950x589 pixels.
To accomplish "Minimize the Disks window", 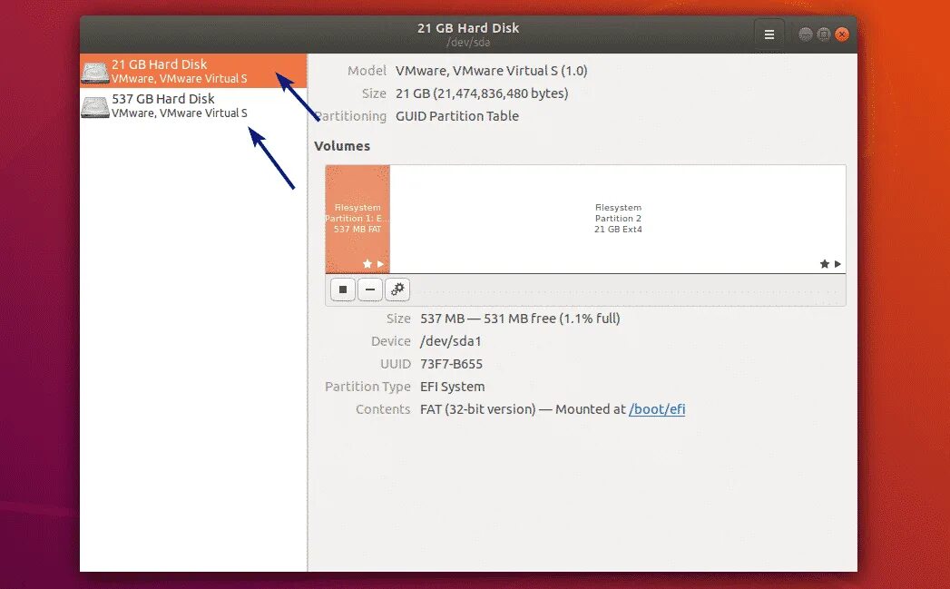I will [805, 34].
